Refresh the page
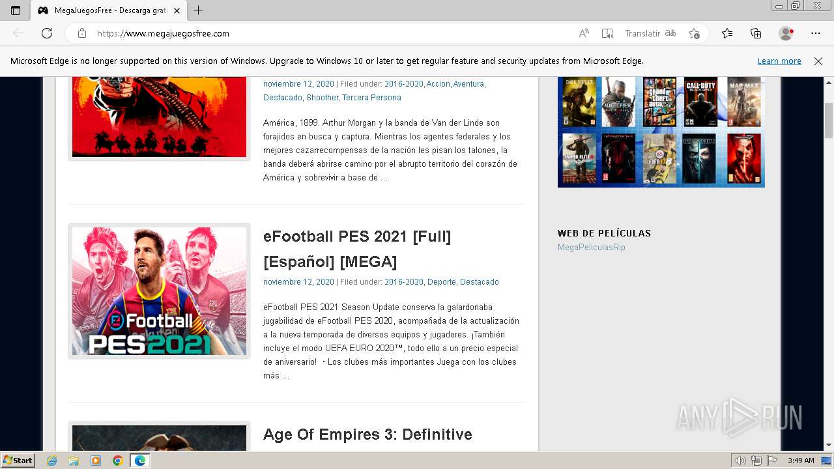The height and width of the screenshot is (469, 834). click(x=47, y=33)
